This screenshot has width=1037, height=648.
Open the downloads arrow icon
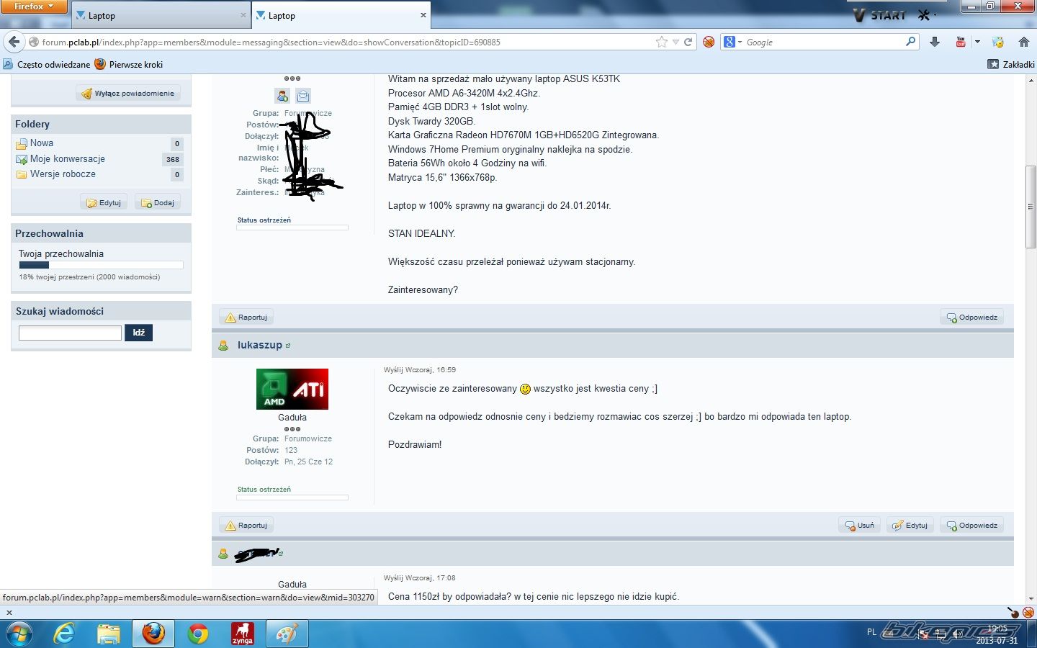935,42
